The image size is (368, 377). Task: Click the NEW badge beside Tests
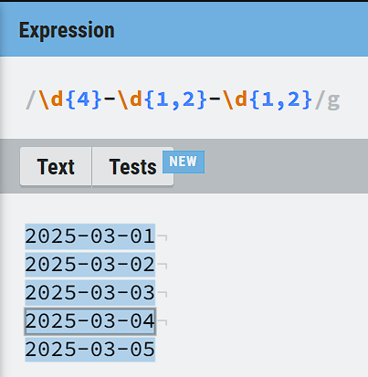point(184,162)
